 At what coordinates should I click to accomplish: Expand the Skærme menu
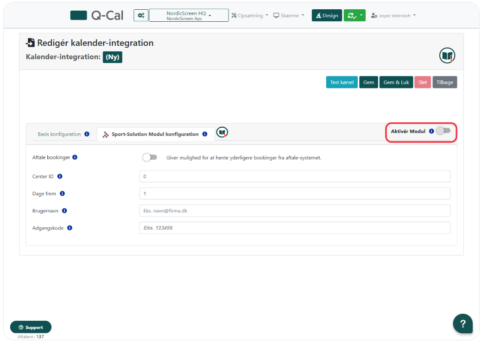[289, 15]
